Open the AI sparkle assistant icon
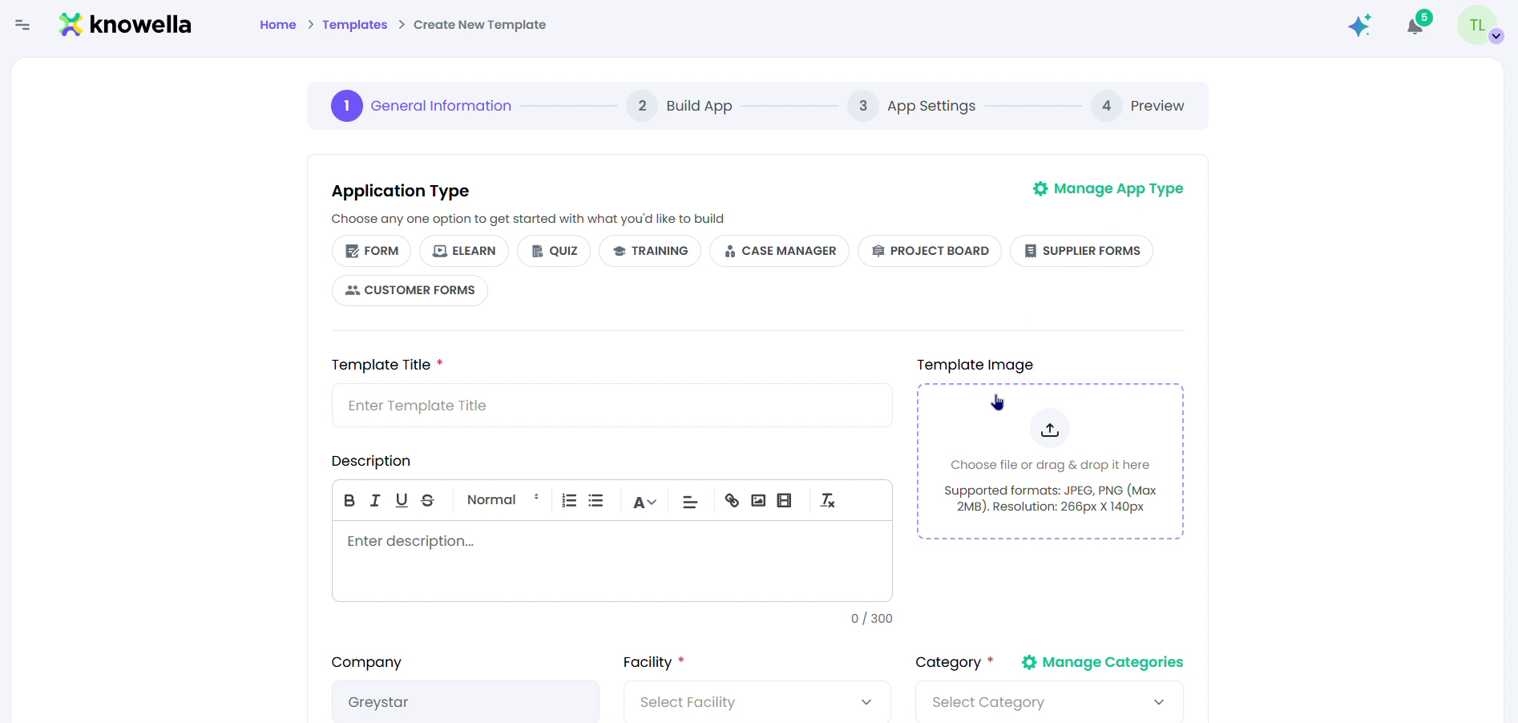 1359,26
